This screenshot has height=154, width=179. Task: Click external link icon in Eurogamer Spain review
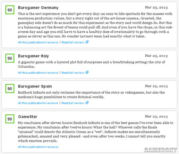pyautogui.click(x=87, y=103)
